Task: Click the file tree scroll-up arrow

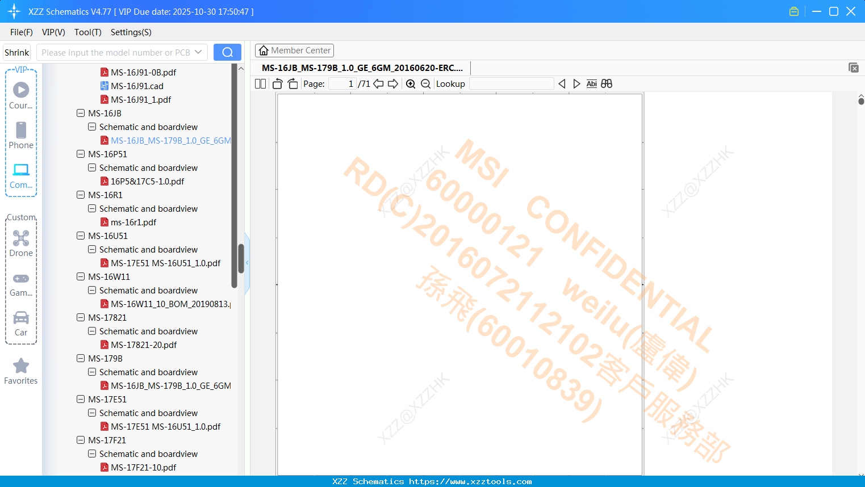Action: coord(241,69)
